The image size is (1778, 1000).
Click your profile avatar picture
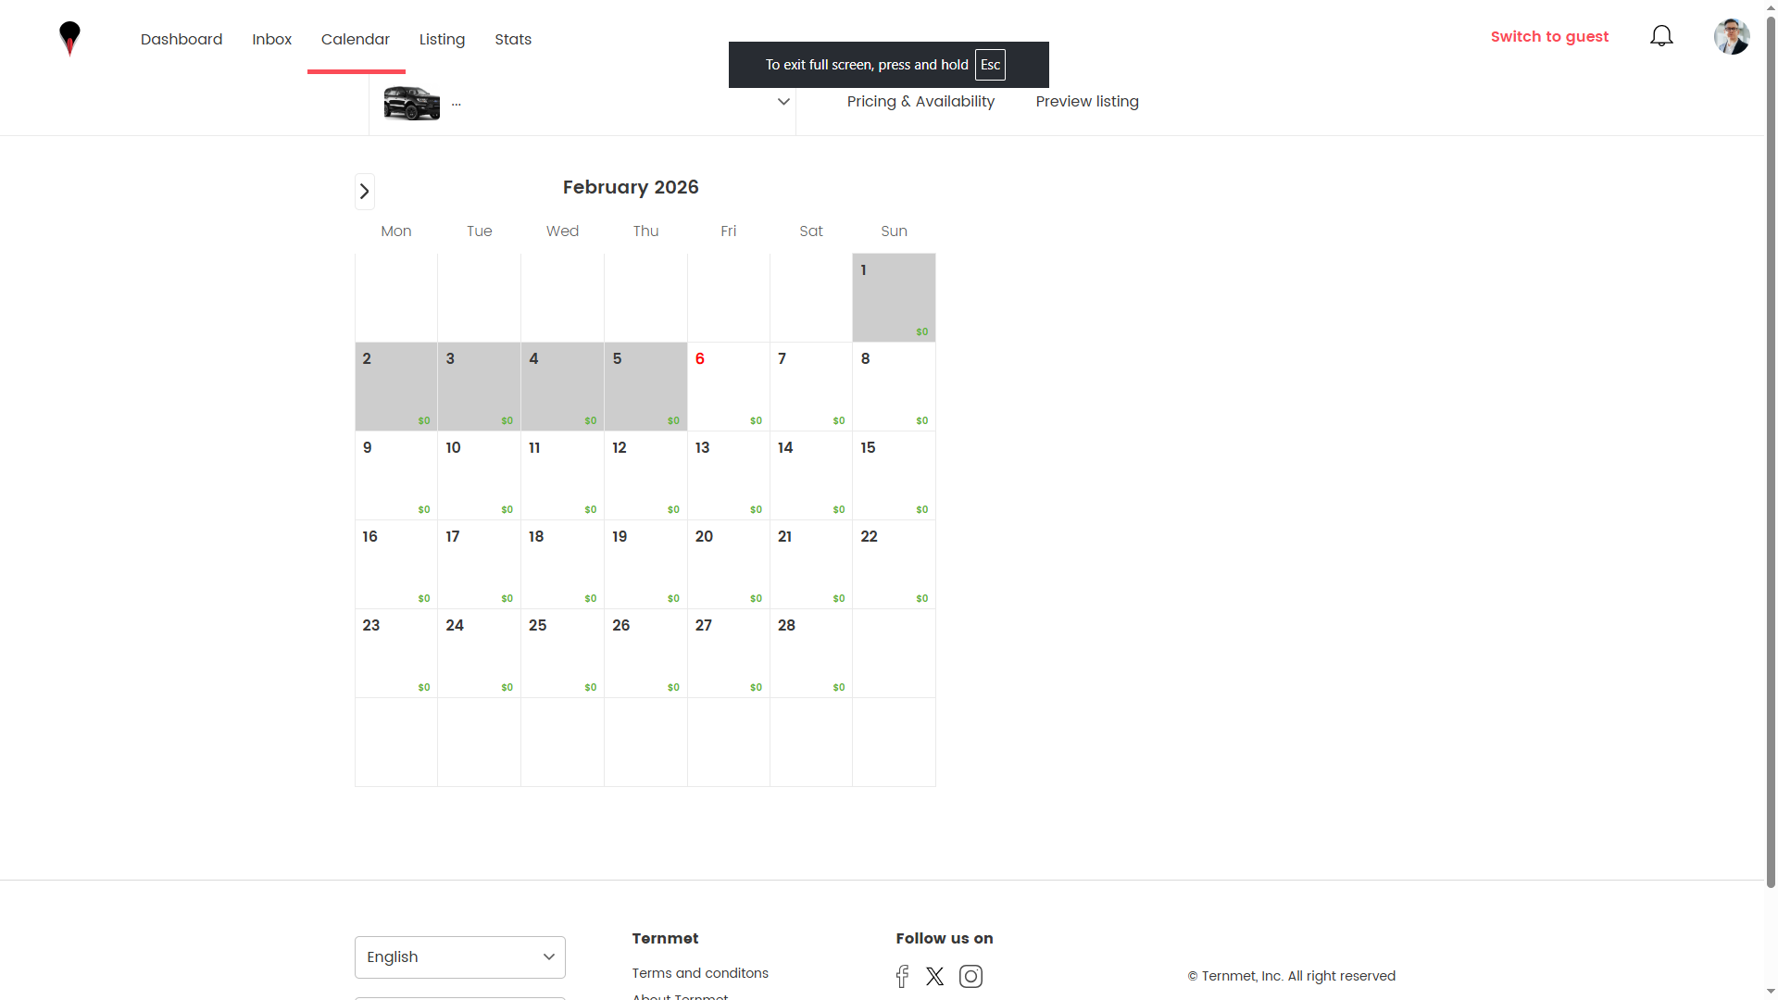tap(1732, 36)
